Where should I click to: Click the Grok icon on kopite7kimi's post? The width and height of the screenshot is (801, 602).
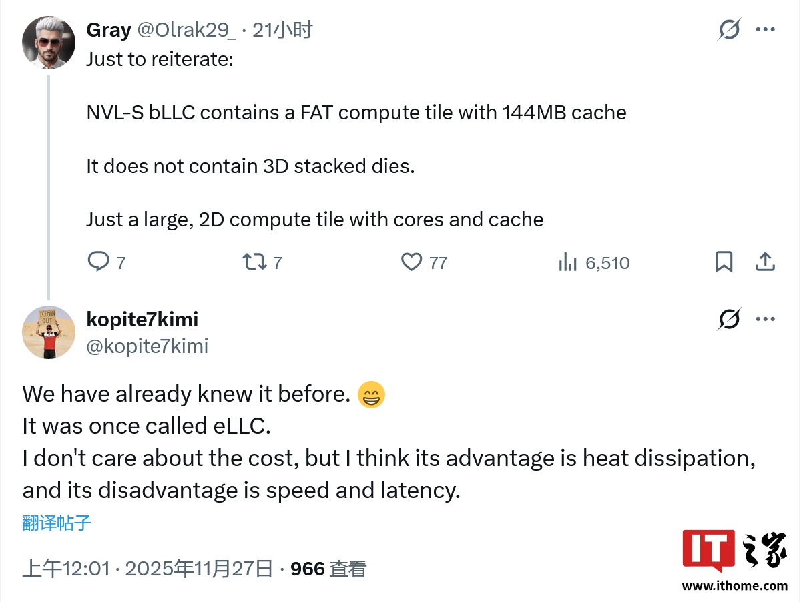(729, 320)
